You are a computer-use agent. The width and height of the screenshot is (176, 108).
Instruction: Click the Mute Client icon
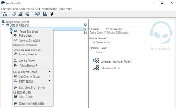click(15, 96)
